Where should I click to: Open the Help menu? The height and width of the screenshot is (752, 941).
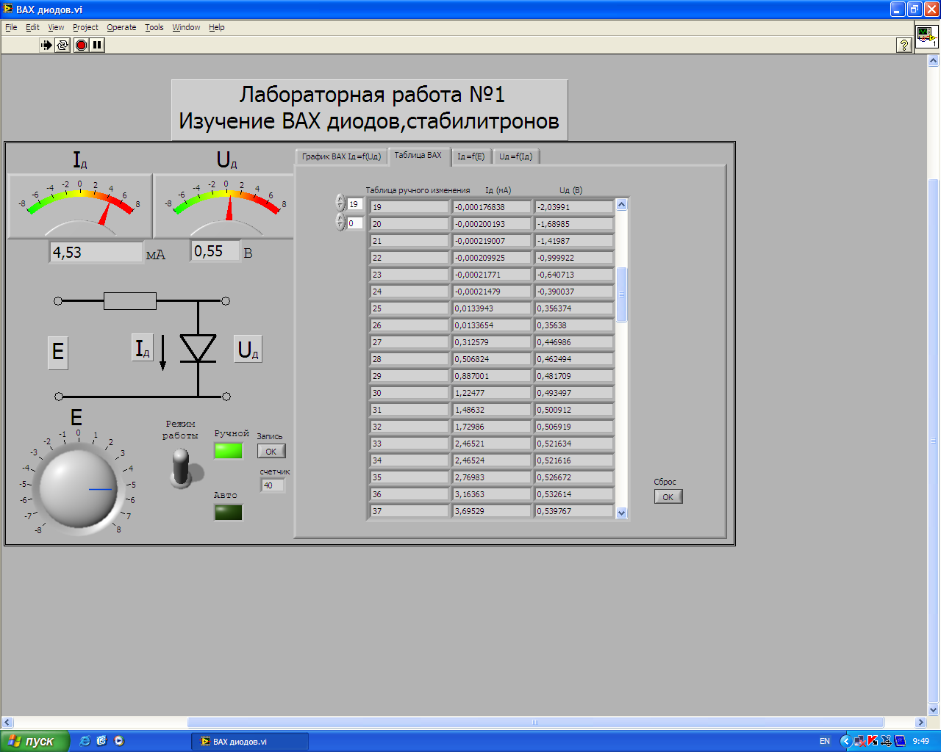click(216, 27)
